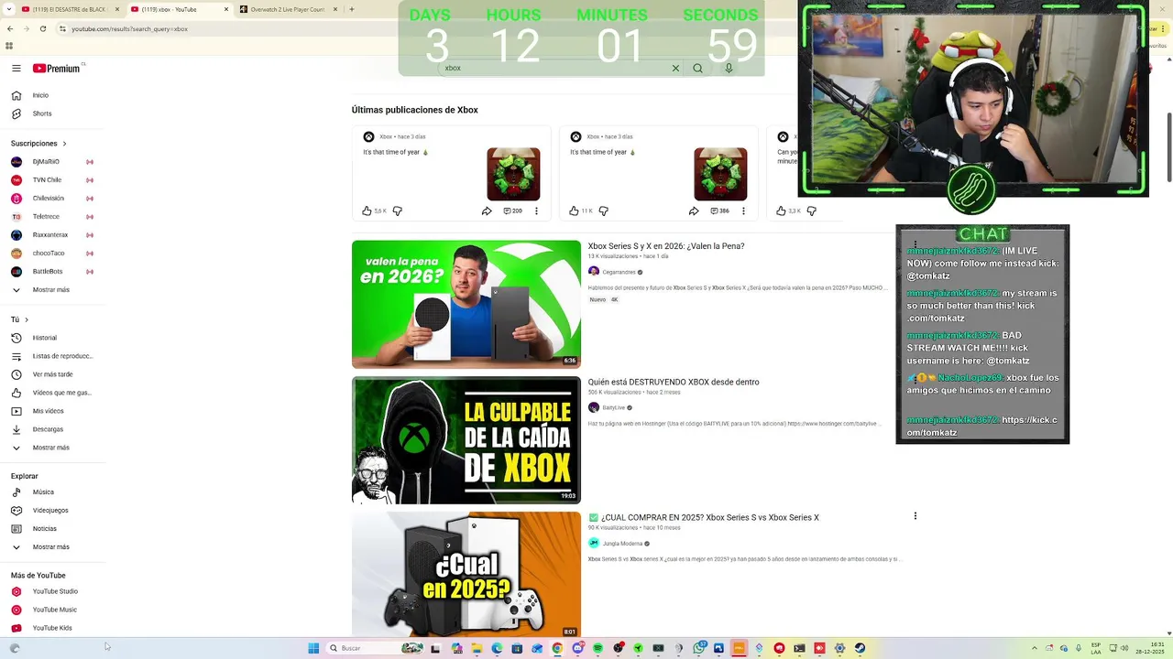Open YouTube Studio link
1173x659 pixels.
[55, 591]
